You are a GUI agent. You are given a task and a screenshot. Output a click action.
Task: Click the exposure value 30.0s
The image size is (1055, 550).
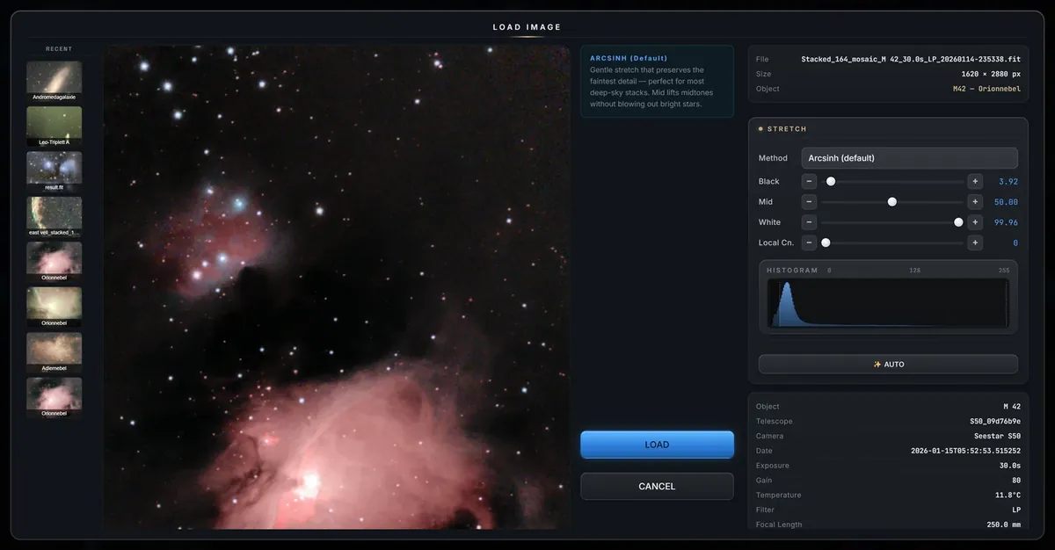pos(1009,466)
